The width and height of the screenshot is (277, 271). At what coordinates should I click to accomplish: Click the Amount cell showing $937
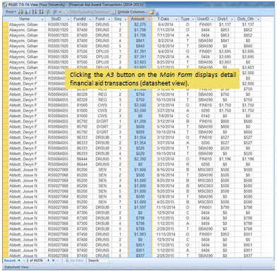tap(141, 255)
